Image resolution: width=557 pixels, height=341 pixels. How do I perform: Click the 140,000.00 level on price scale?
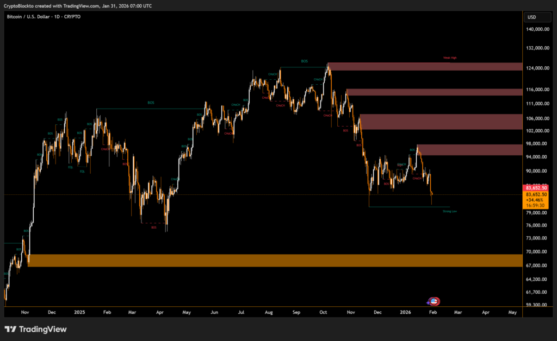click(x=536, y=30)
